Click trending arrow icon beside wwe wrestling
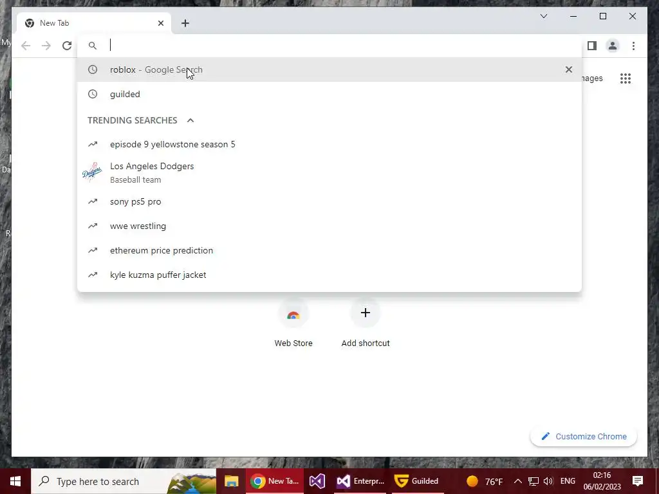The height and width of the screenshot is (494, 659). tap(93, 226)
